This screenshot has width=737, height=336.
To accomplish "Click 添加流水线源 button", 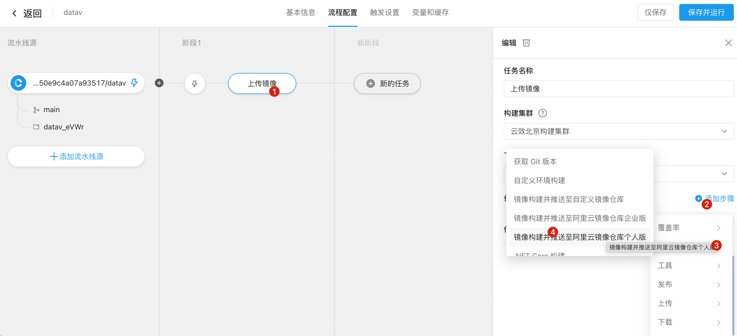I will click(x=76, y=156).
